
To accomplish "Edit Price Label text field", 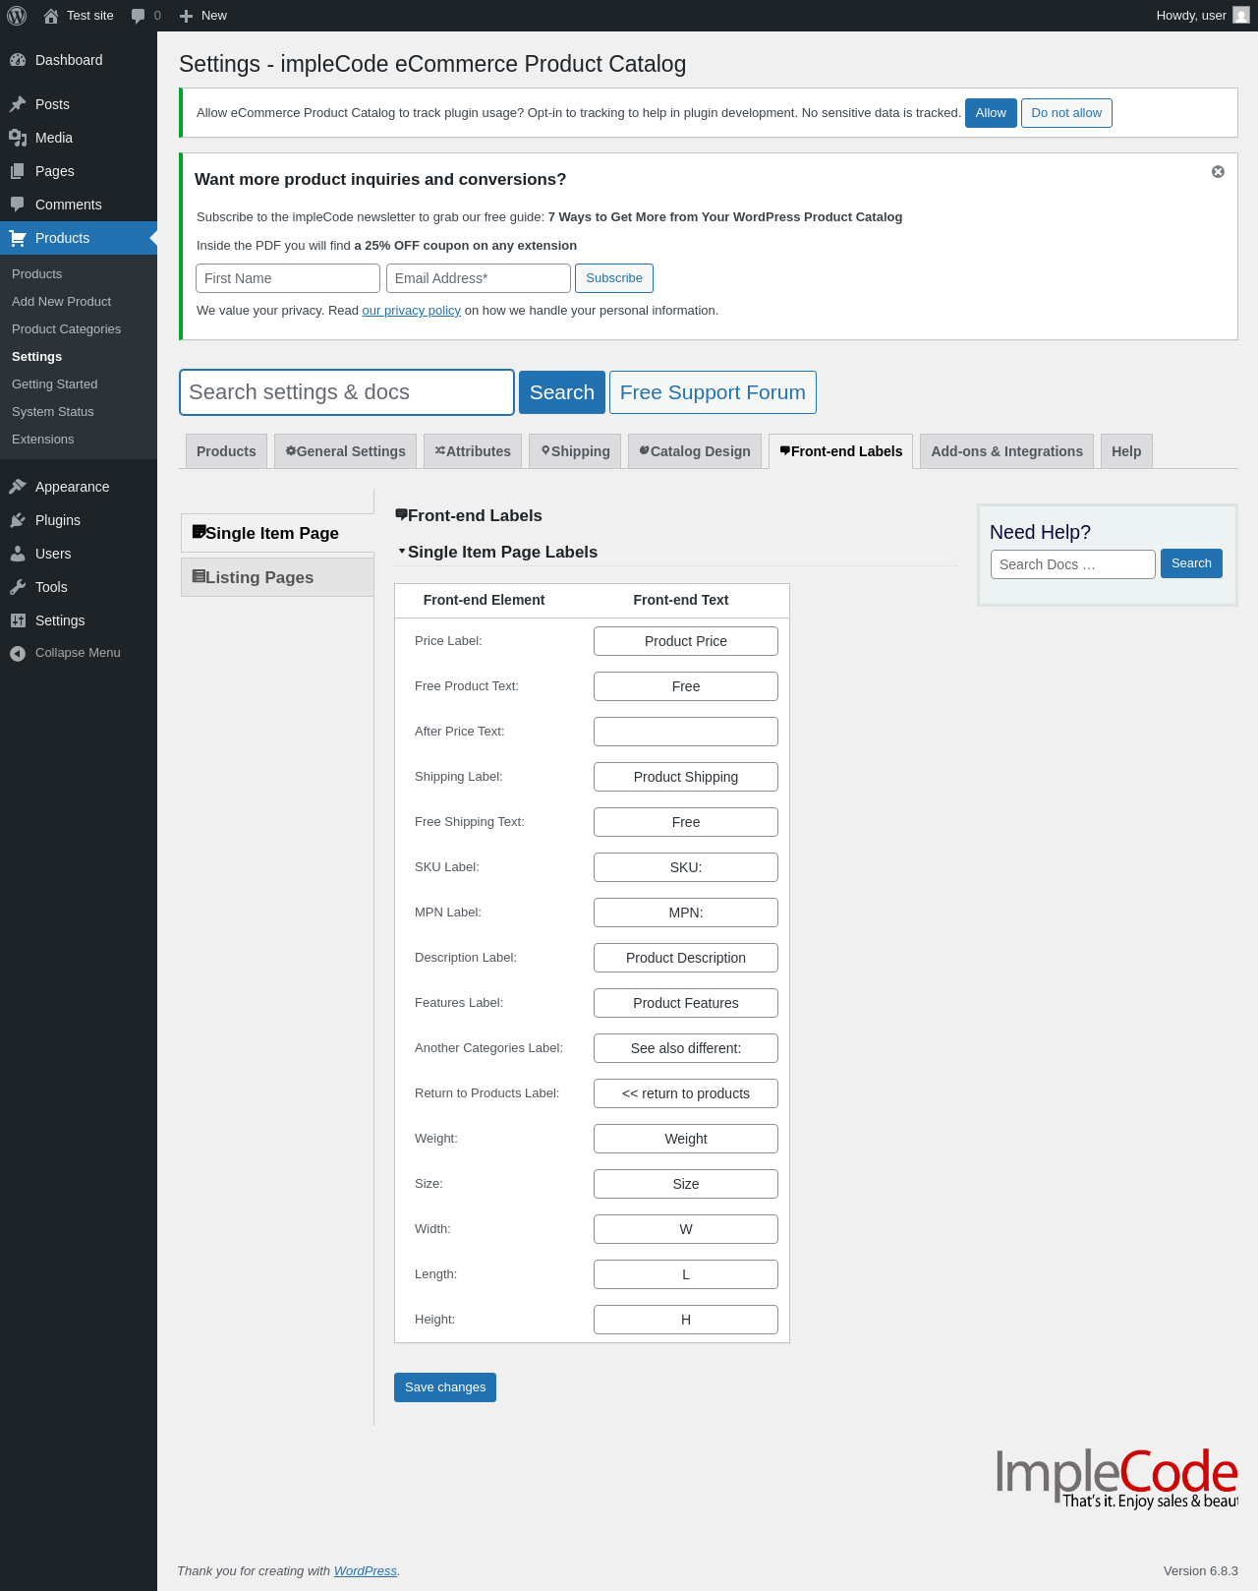I will coord(686,641).
